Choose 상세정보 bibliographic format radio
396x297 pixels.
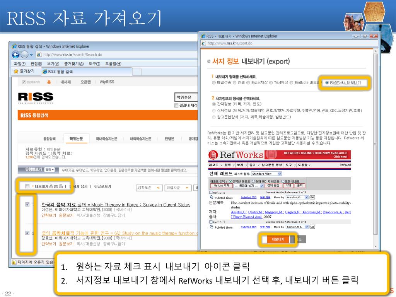214,111
